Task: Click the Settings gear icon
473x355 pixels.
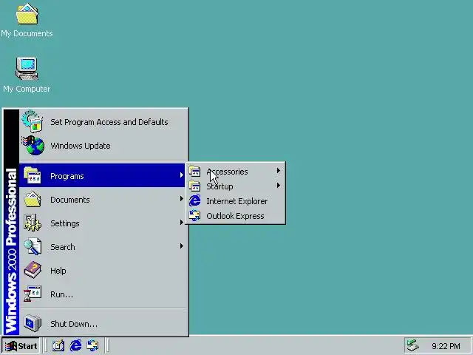Action: pos(33,223)
